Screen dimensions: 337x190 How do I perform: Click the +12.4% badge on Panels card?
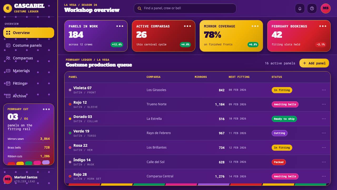[117, 45]
